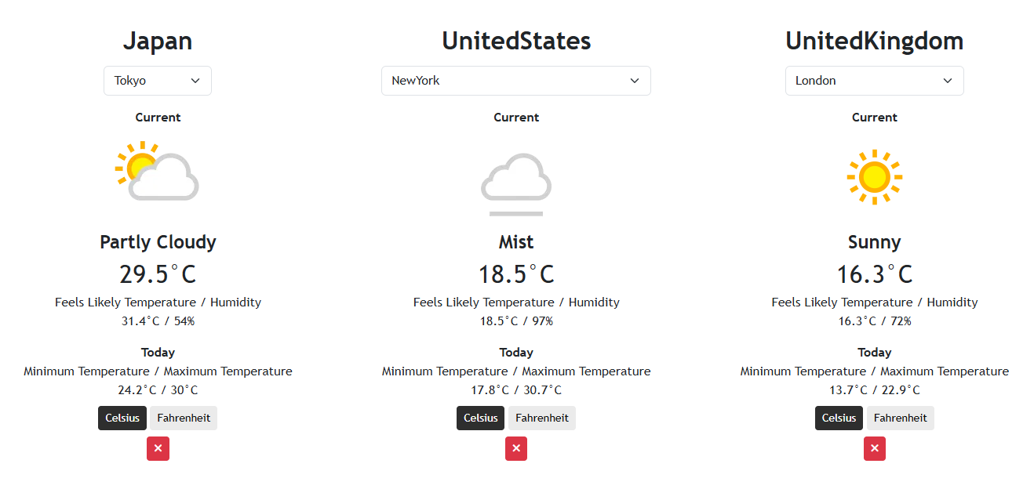
Task: Open the NewYork city dropdown
Action: click(516, 81)
